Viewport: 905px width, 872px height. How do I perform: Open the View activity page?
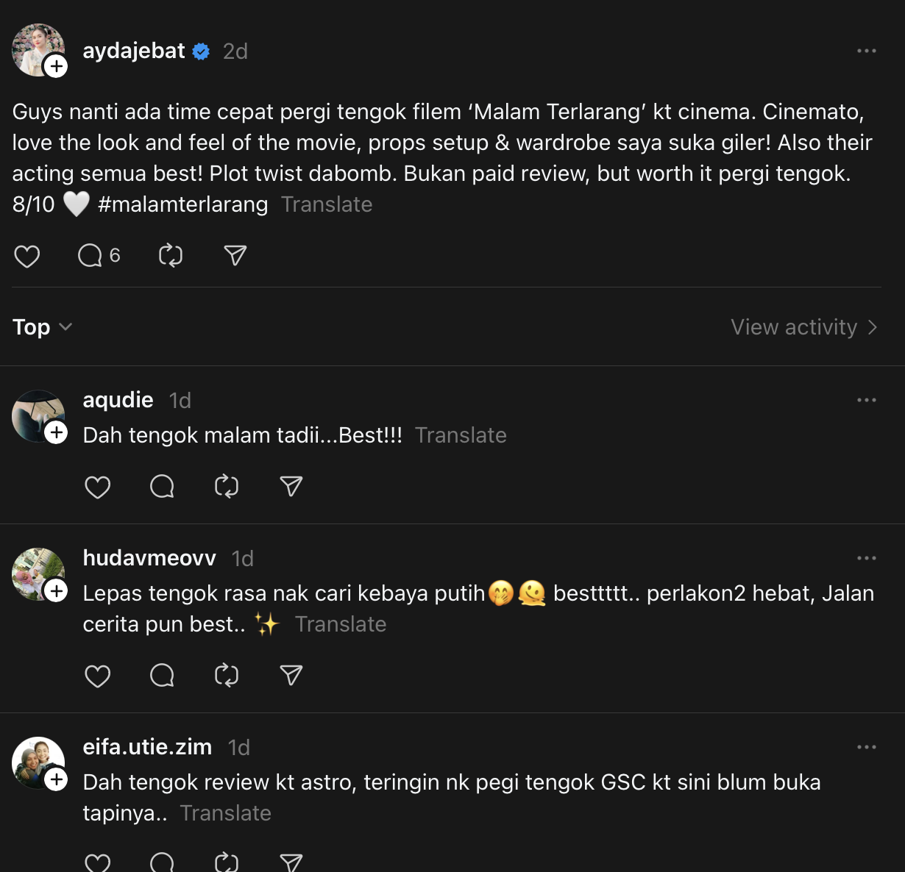pyautogui.click(x=803, y=327)
